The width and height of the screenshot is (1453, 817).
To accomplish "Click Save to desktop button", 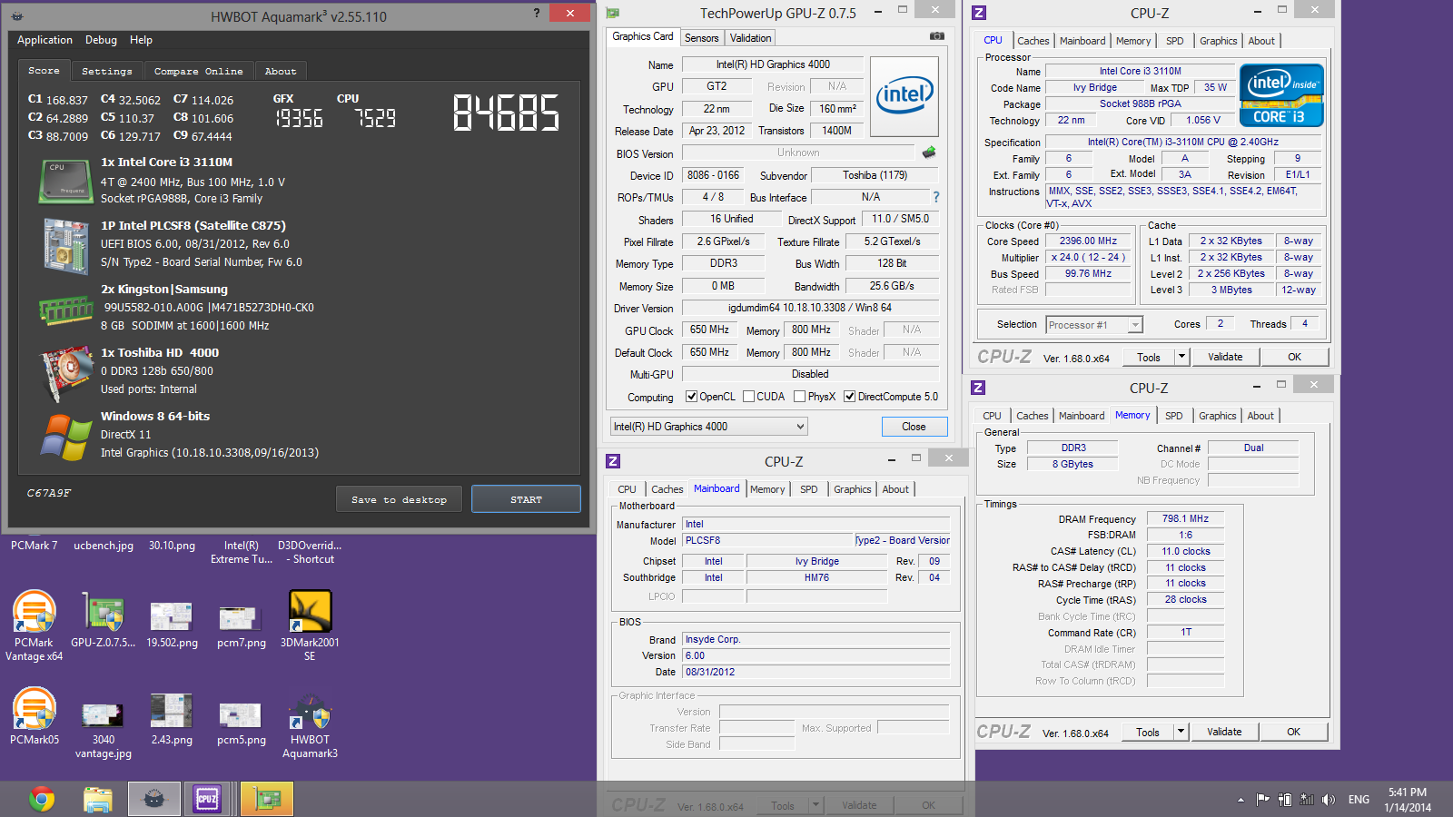I will (399, 499).
